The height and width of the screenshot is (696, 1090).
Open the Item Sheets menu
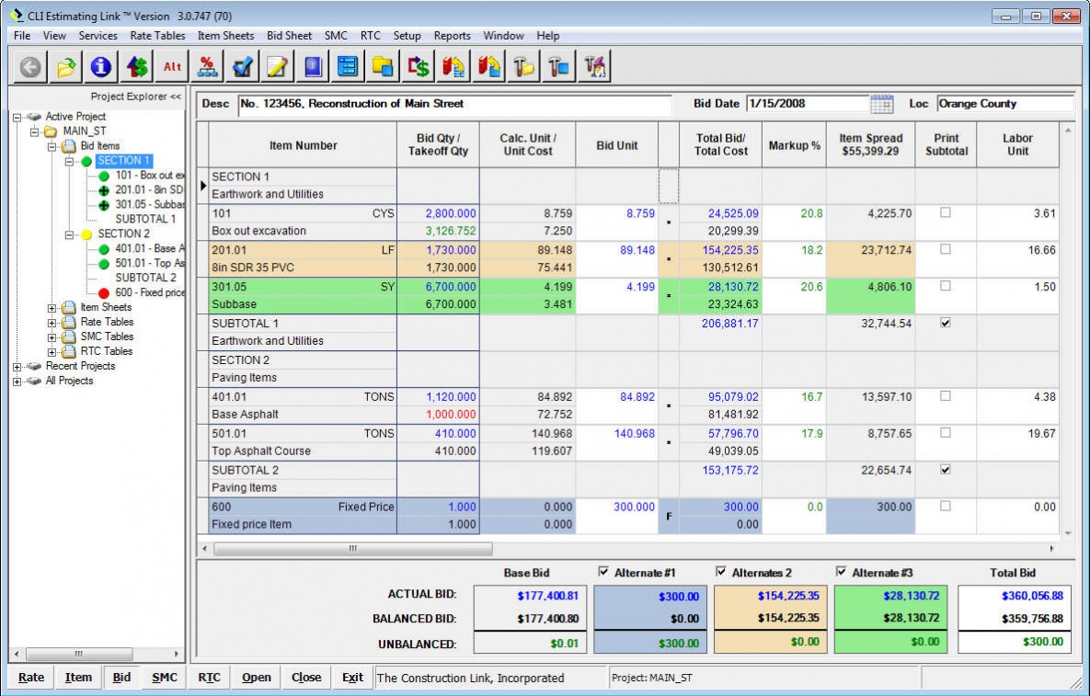click(226, 36)
